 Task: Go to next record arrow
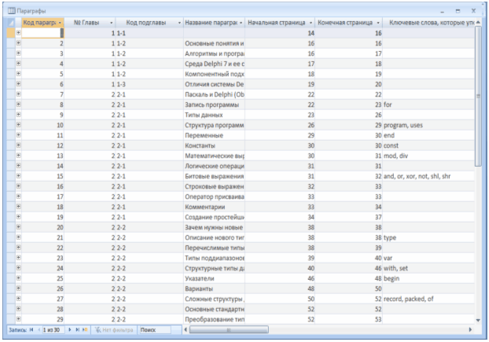pos(70,330)
